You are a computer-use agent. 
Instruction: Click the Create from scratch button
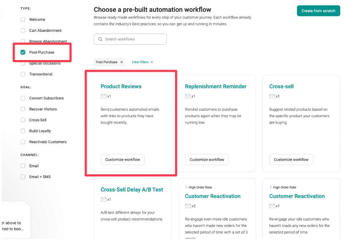[318, 11]
